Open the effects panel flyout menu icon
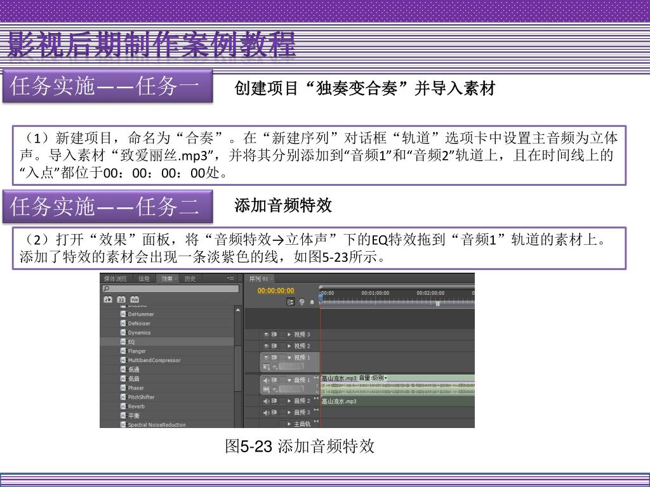The width and height of the screenshot is (650, 487). tap(230, 278)
